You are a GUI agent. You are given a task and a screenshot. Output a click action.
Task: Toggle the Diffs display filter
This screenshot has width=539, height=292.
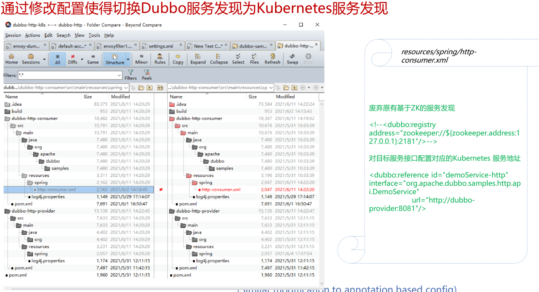point(73,59)
